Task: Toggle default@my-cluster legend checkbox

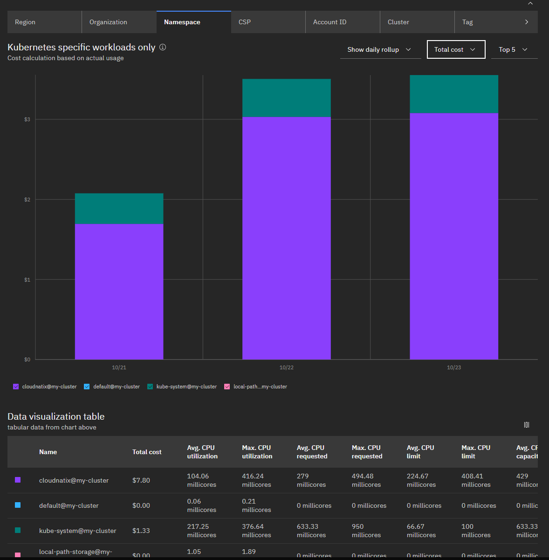Action: (87, 387)
